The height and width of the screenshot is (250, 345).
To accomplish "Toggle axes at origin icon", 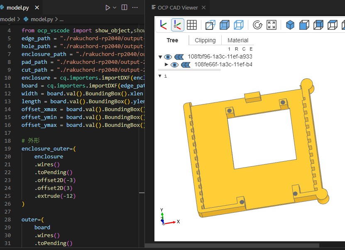I will coord(178,25).
